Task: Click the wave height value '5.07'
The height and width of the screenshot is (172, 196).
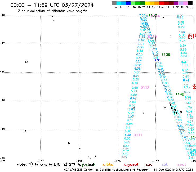Action: 124,157
